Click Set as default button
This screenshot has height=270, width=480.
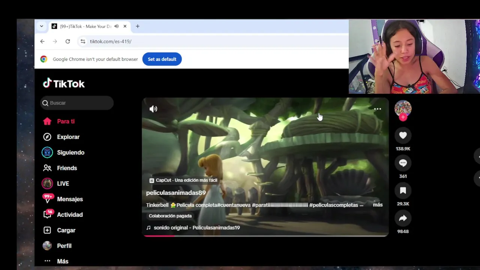coord(162,59)
